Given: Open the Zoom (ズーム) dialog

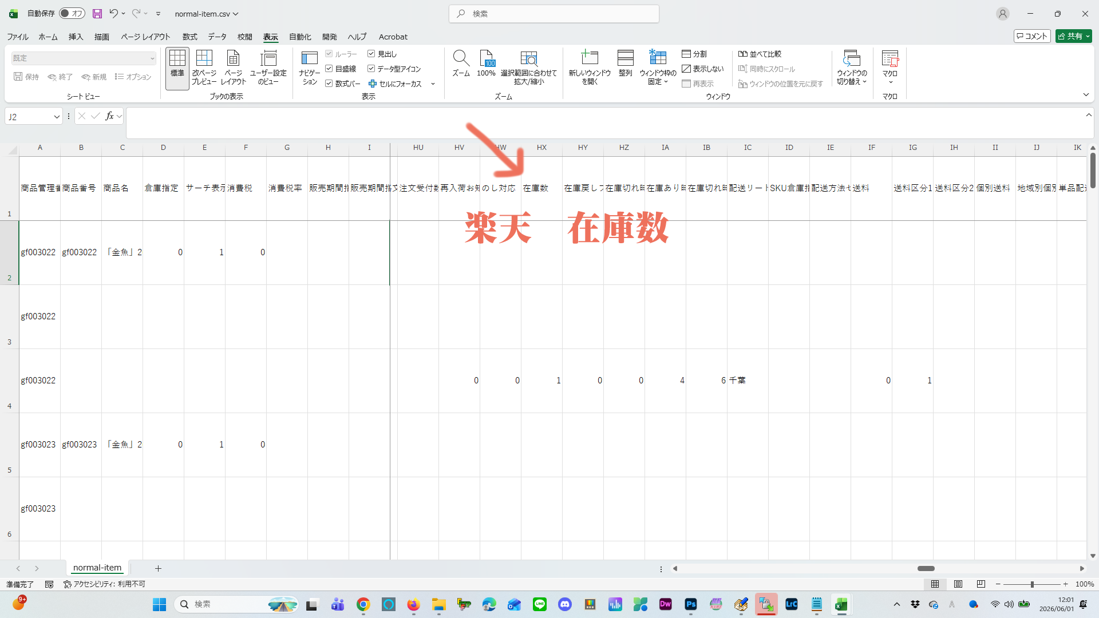Looking at the screenshot, I should pyautogui.click(x=461, y=64).
